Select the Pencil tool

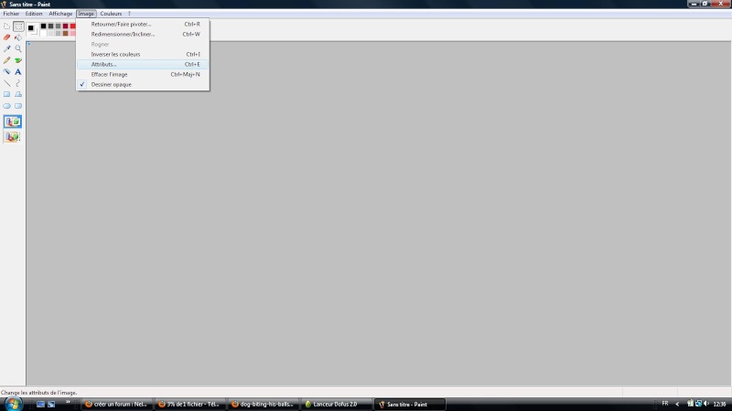point(6,60)
